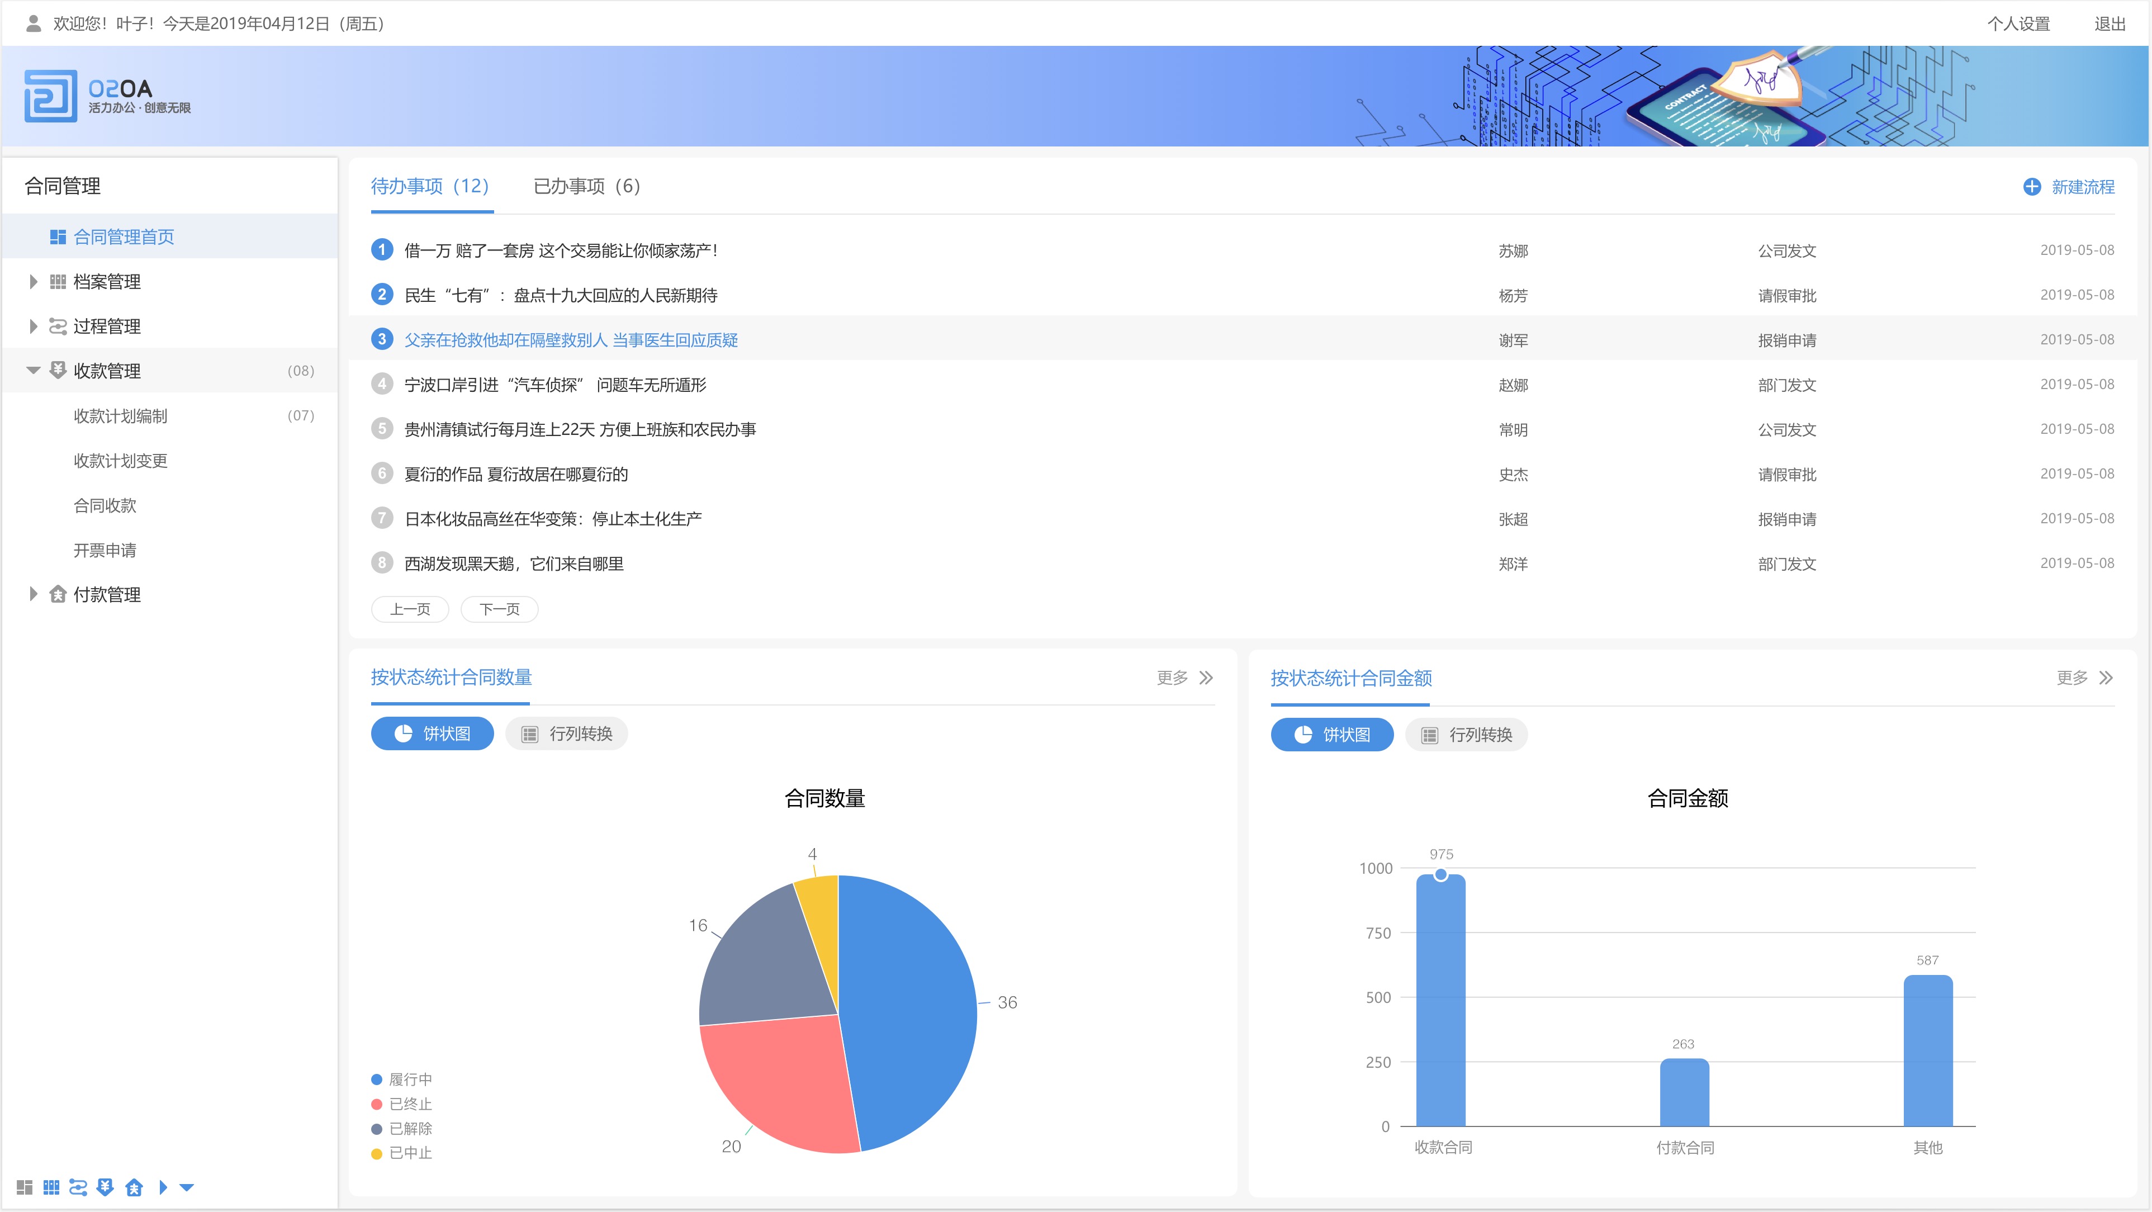Toggle 行列转换 in contract quantity panel
Viewport: 2152px width, 1212px height.
click(x=566, y=733)
